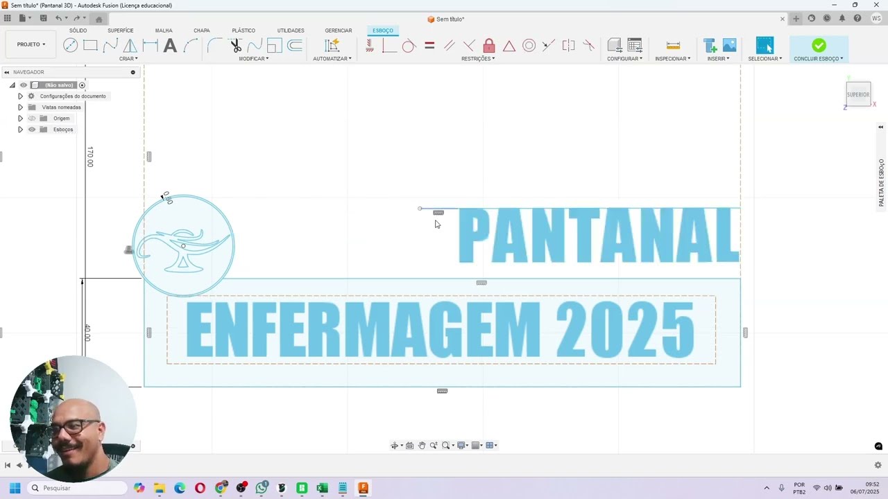Open the SELECIONAR dropdown menu
The width and height of the screenshot is (888, 499).
pos(765,59)
